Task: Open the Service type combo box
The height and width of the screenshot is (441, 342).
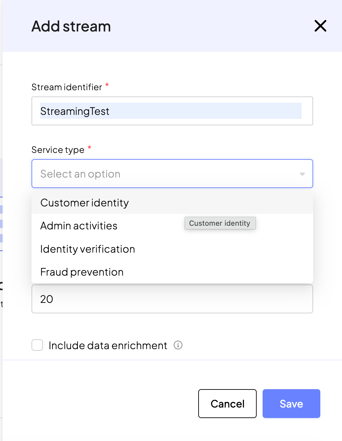Action: tap(164, 174)
